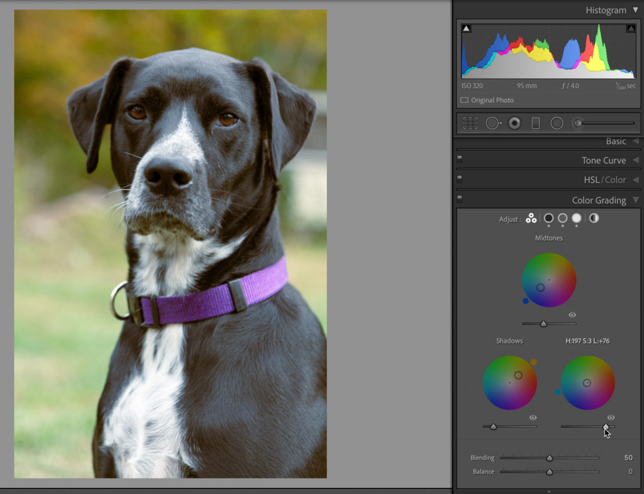Show only the Highlights adjust wheel
644x494 pixels.
click(577, 218)
